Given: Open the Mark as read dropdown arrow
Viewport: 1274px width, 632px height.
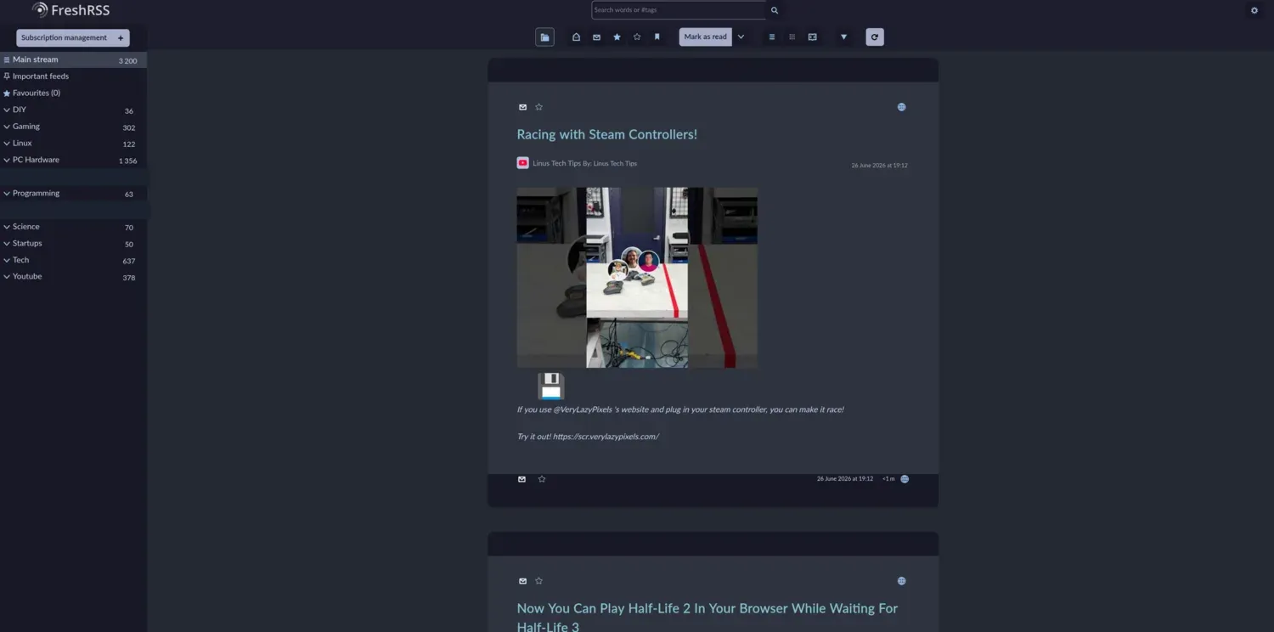Looking at the screenshot, I should 741,37.
